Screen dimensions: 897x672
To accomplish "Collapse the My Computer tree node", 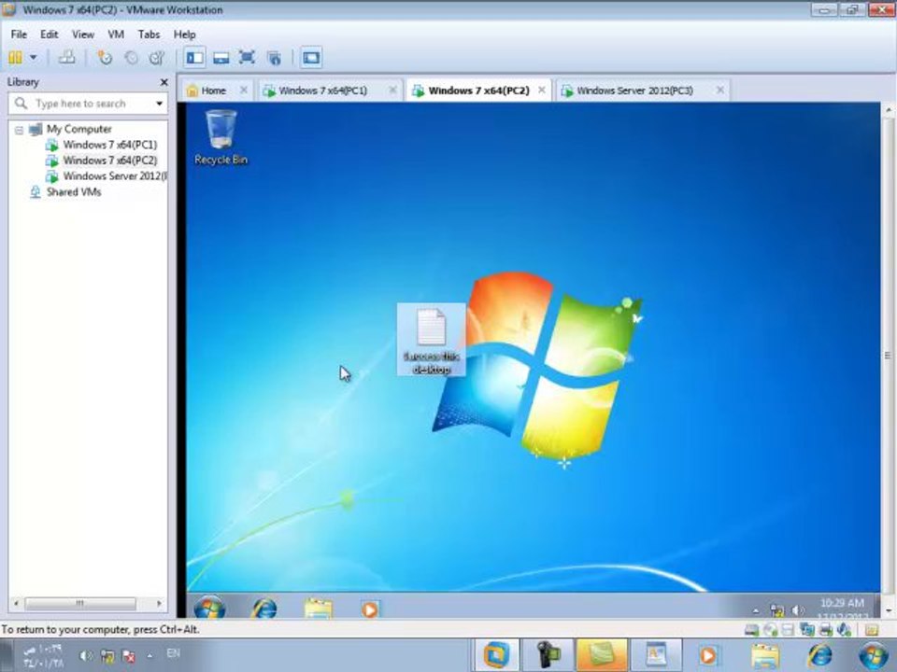I will pyautogui.click(x=19, y=131).
